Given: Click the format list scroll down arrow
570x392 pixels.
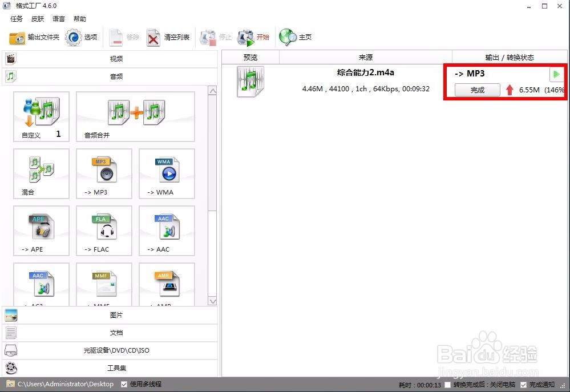Looking at the screenshot, I should (213, 301).
